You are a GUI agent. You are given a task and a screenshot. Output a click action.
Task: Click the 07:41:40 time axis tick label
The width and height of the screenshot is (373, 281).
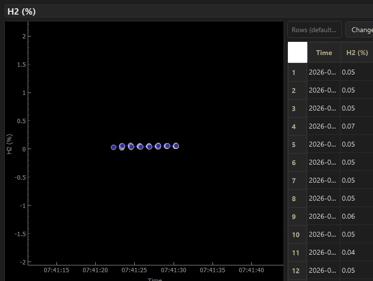click(251, 270)
